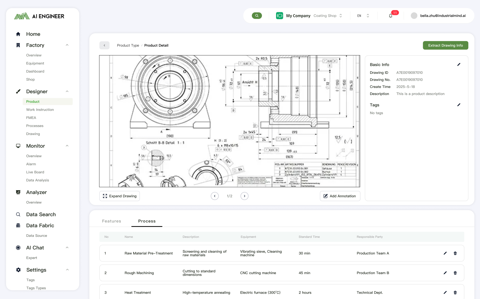Image resolution: width=480 pixels, height=299 pixels.
Task: Open FMEA menu item
Action: pyautogui.click(x=31, y=118)
